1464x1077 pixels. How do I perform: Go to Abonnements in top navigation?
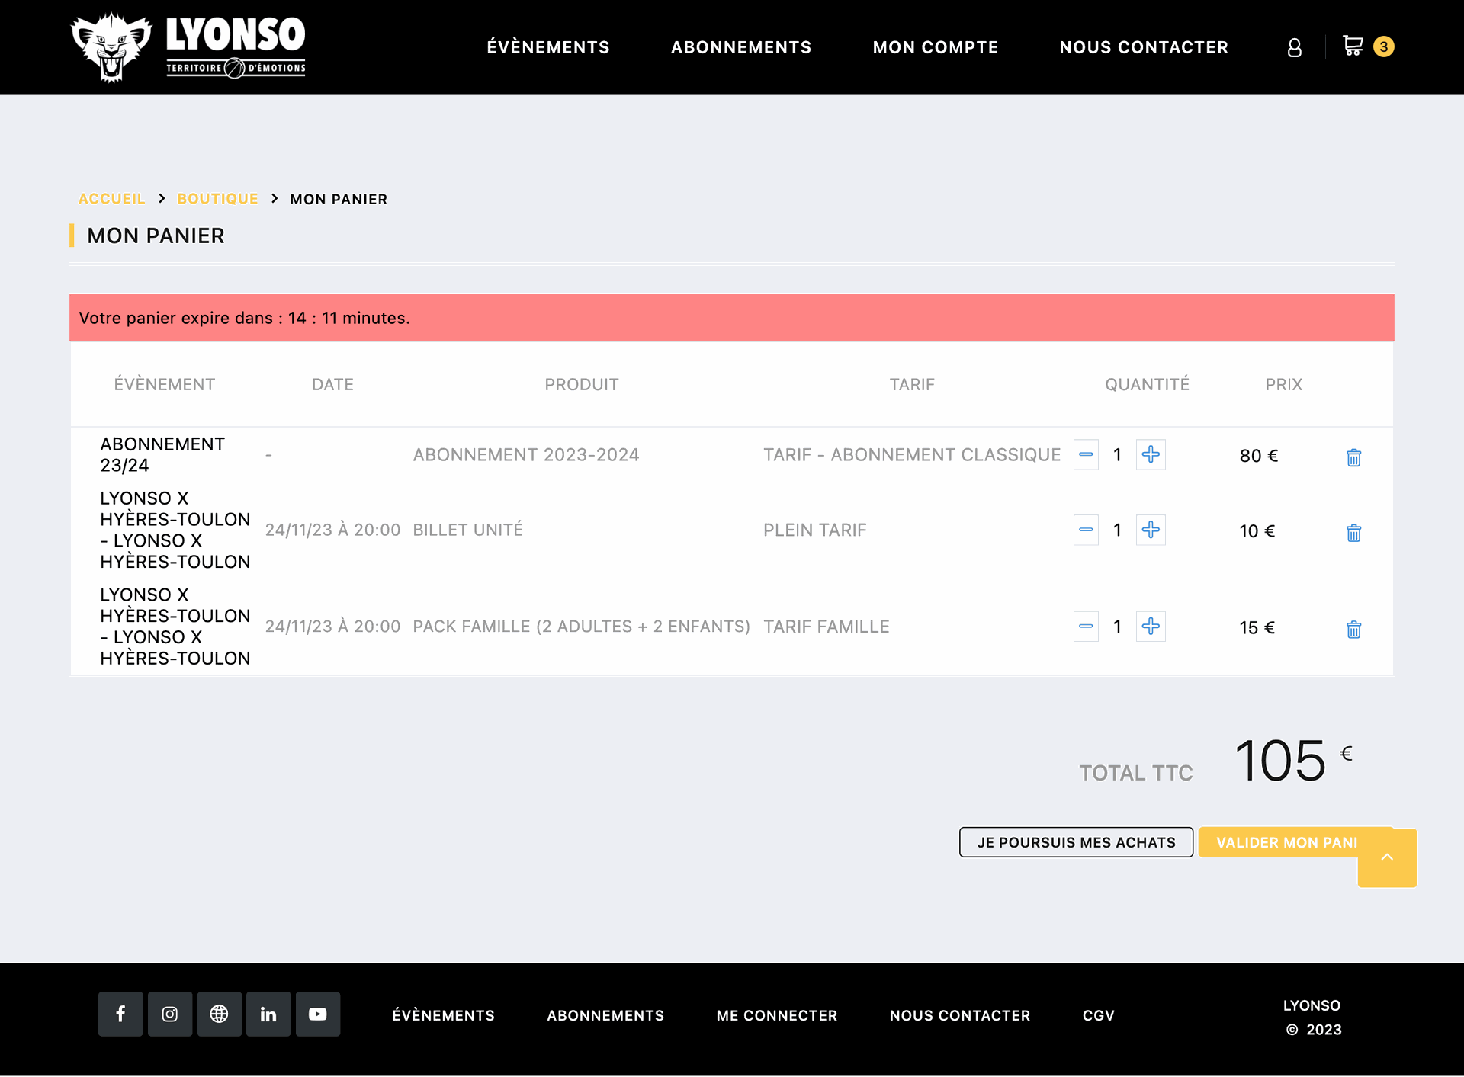(741, 47)
